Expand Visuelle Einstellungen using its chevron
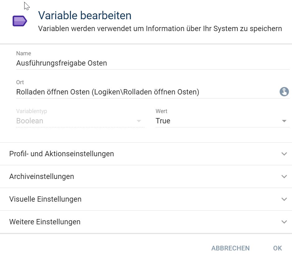The width and height of the screenshot is (292, 256). click(284, 199)
